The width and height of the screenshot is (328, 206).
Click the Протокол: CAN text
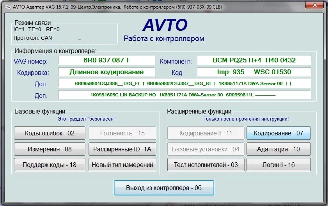(33, 38)
